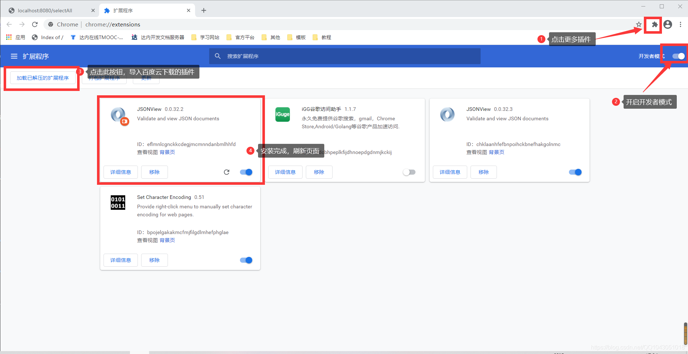Click the magnifier icon in the search bar
The width and height of the screenshot is (688, 354).
click(218, 56)
